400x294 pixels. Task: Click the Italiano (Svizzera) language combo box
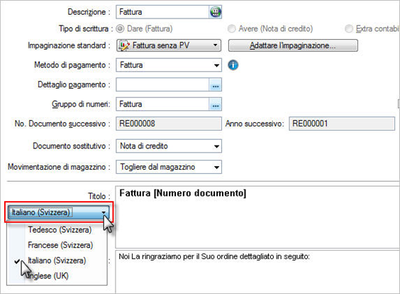(58, 212)
